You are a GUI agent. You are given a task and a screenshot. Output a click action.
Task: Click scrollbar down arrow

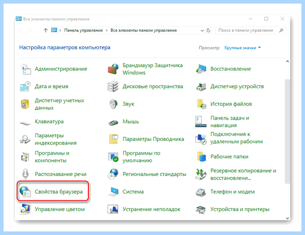click(288, 218)
